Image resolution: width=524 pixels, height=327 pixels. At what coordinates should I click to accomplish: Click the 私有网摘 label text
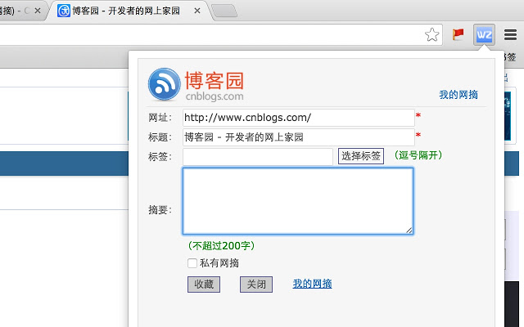[219, 263]
